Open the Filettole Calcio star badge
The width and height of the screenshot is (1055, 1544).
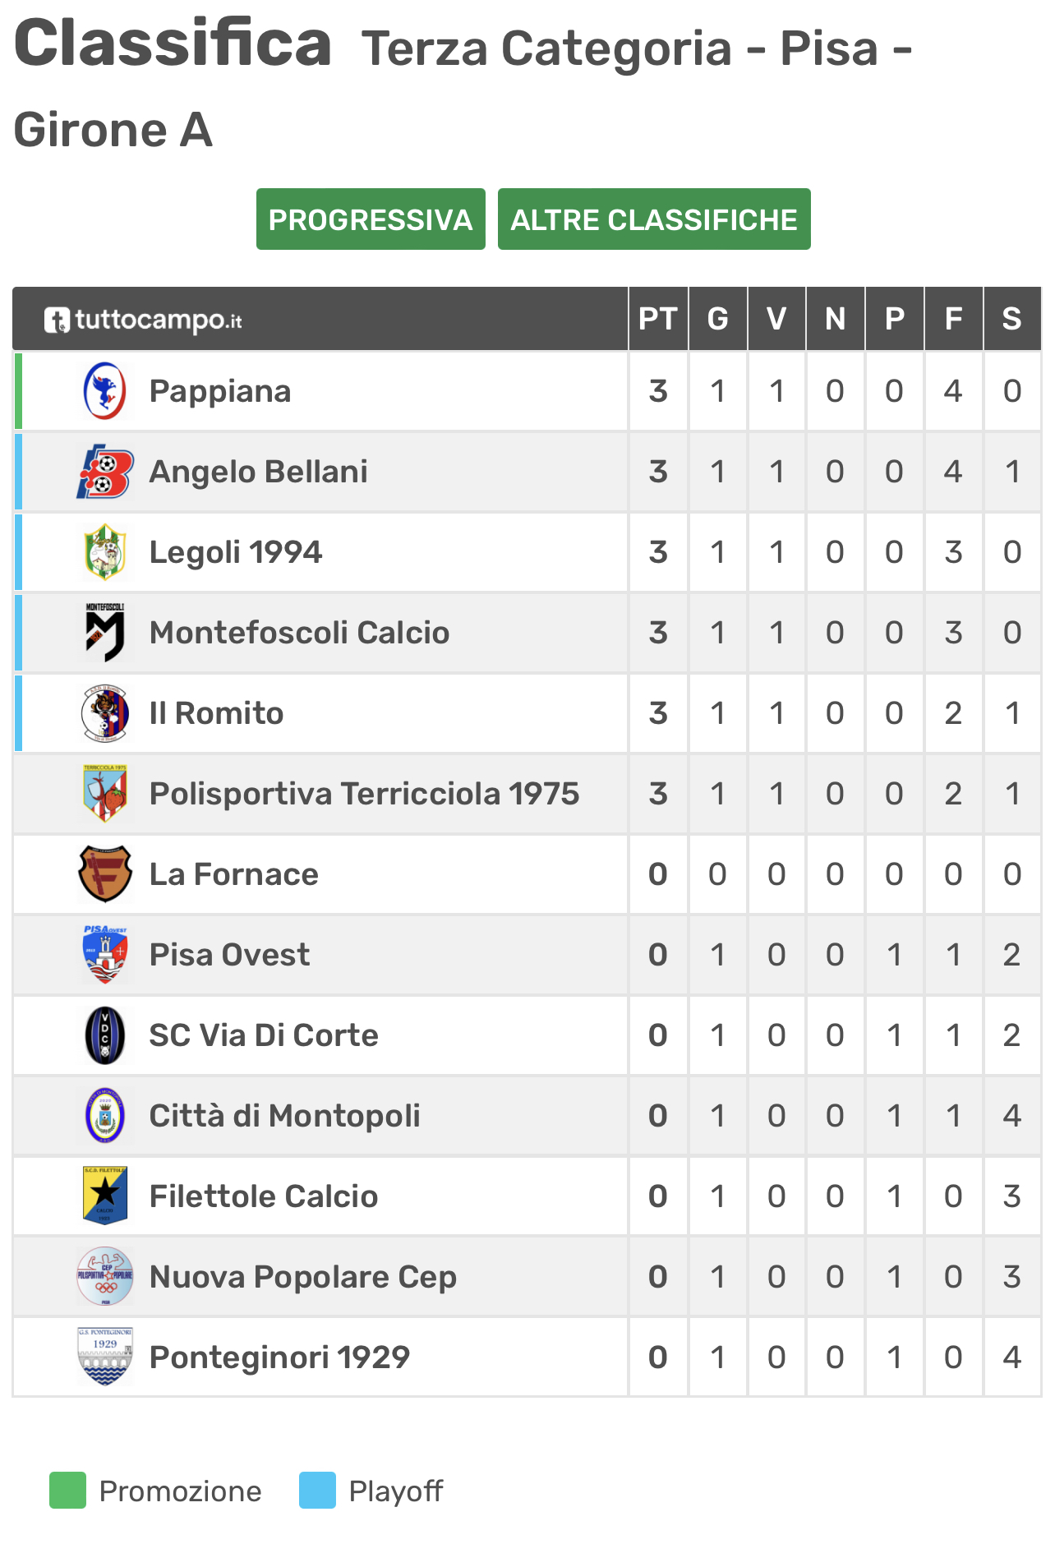[105, 1196]
